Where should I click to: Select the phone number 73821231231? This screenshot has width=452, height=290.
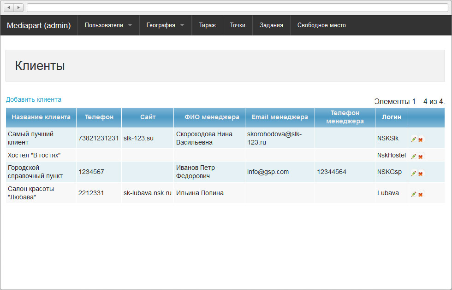[99, 139]
